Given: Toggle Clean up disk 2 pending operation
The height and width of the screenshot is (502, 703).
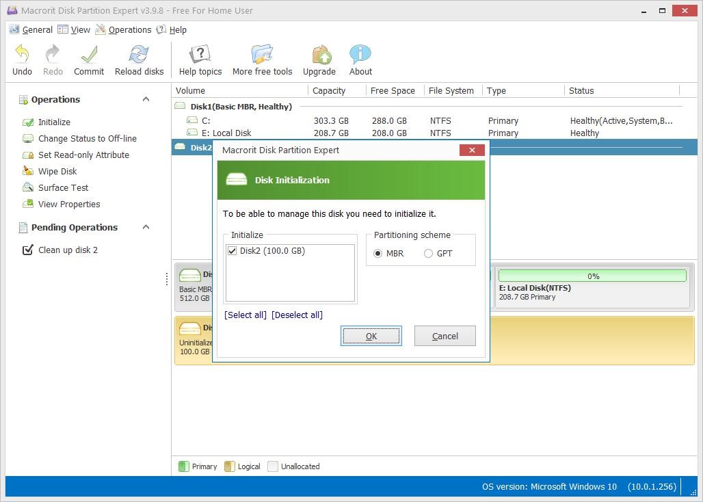Looking at the screenshot, I should coord(28,250).
